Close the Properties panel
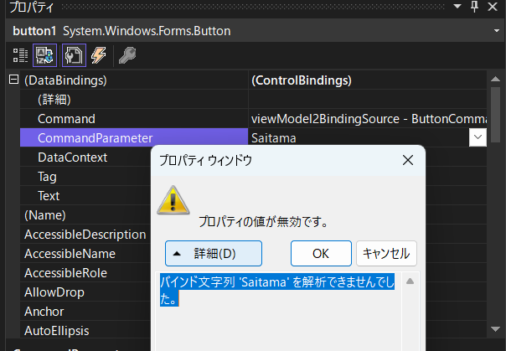This screenshot has height=351, width=506. click(493, 7)
